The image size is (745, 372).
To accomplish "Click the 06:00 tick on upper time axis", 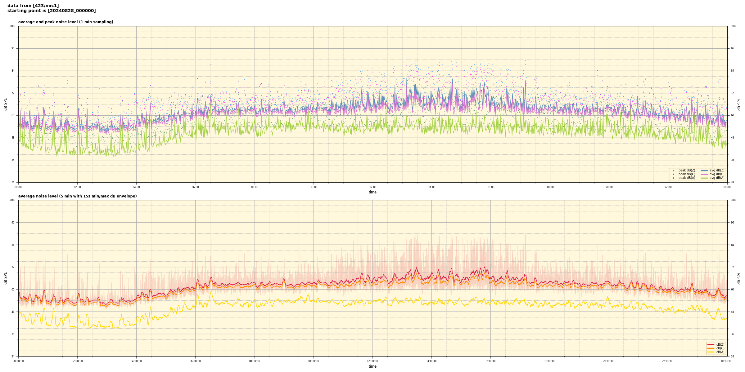I will [195, 187].
